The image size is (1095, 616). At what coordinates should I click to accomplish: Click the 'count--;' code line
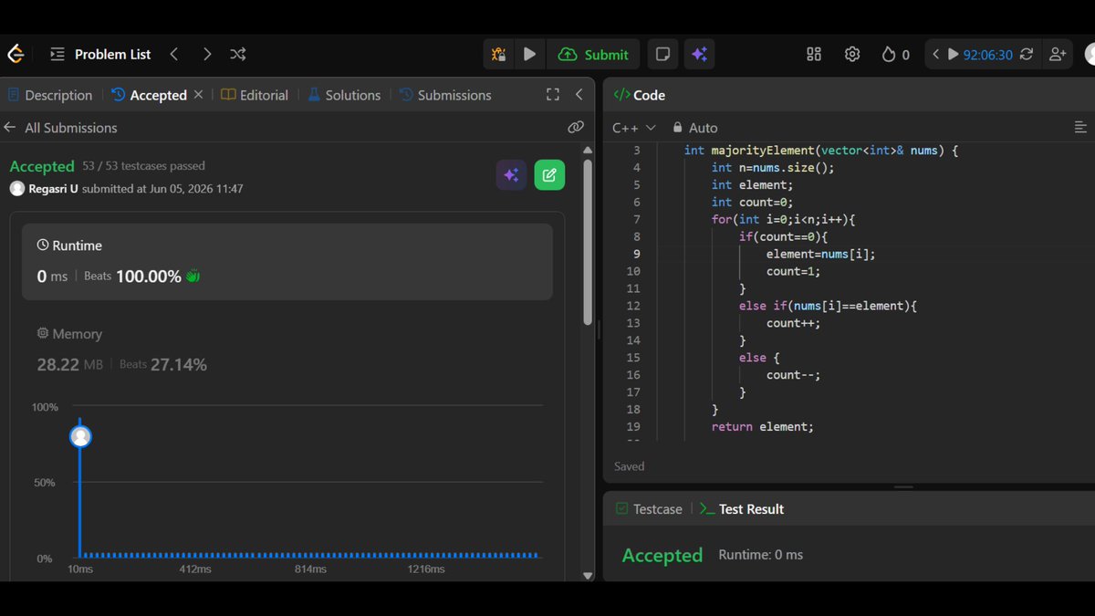click(793, 374)
